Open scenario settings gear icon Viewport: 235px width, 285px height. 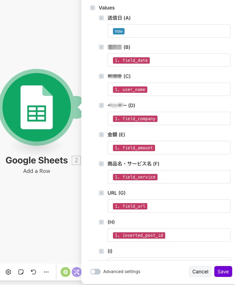point(8,272)
